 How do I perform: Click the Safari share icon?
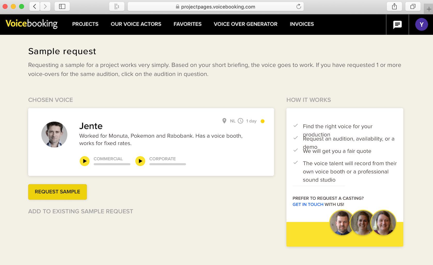394,7
